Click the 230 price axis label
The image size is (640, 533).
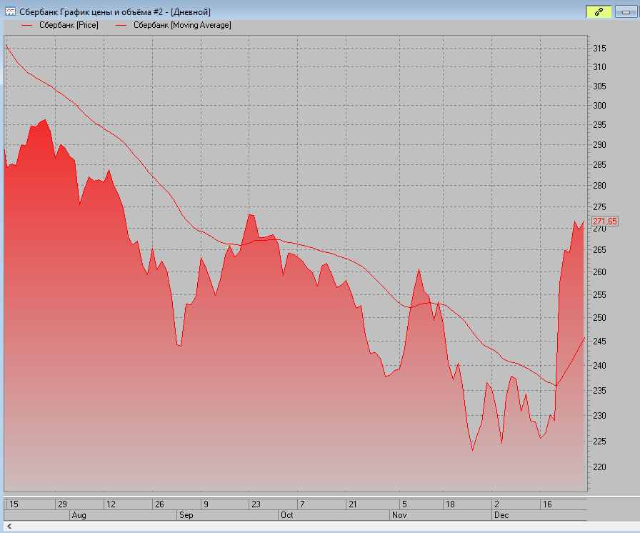(x=599, y=415)
